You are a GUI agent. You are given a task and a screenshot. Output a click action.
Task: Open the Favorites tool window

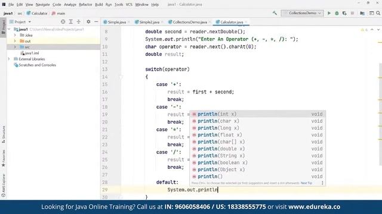click(4, 158)
